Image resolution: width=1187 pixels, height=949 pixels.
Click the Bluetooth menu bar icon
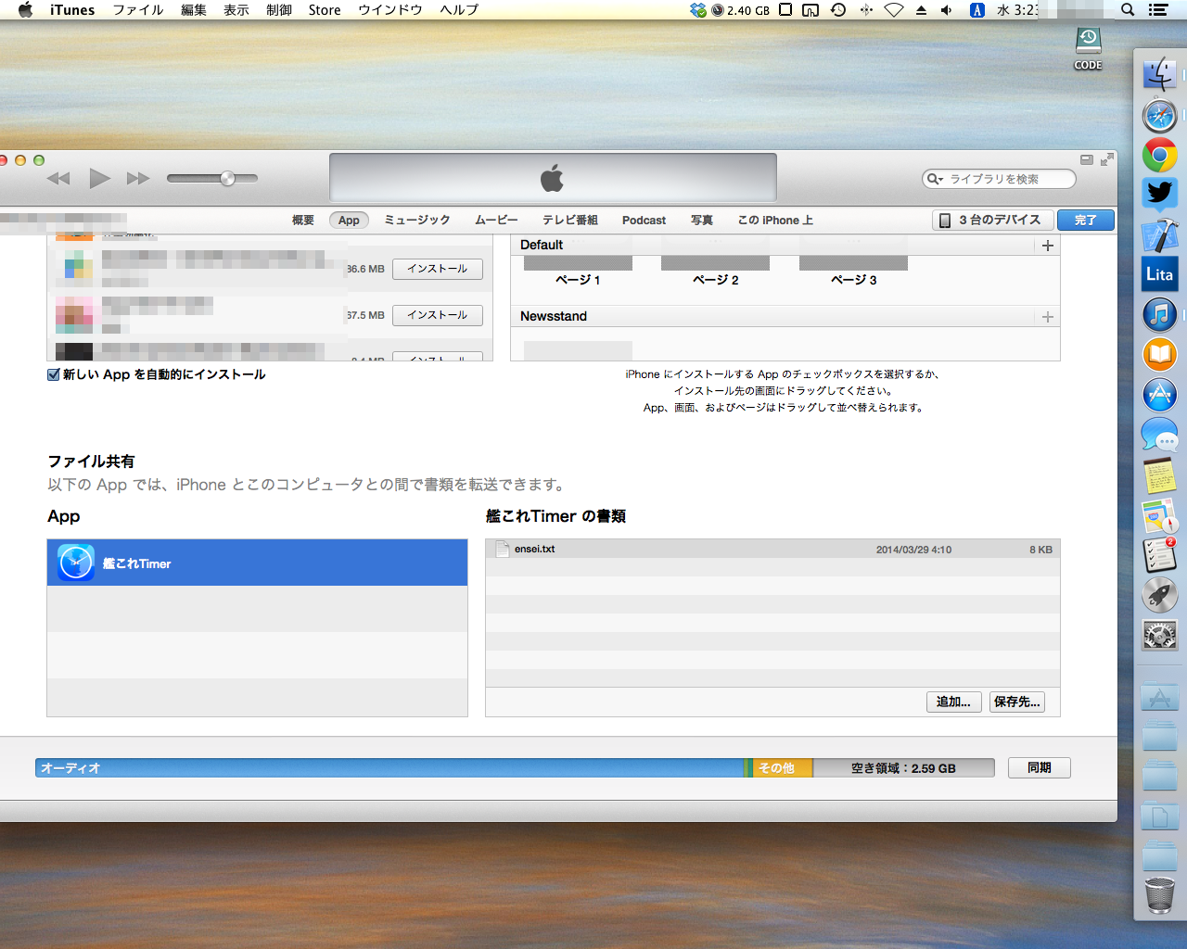click(866, 9)
